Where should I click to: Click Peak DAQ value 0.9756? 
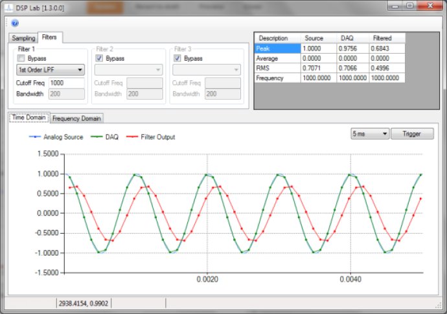[353, 49]
